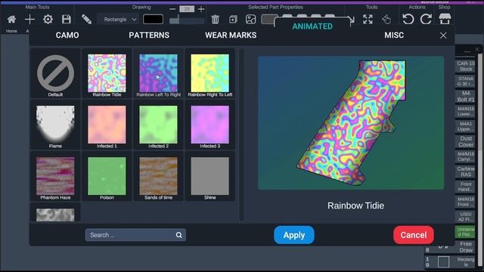Select the pencil drawing tool

(86, 20)
